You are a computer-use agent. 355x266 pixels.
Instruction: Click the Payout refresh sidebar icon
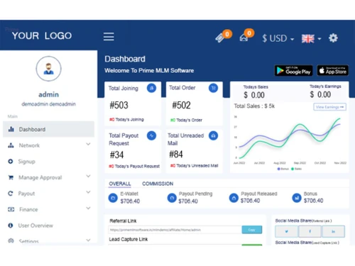11,194
